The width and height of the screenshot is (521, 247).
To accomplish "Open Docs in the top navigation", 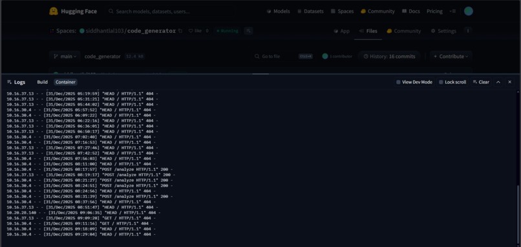I will tap(410, 11).
